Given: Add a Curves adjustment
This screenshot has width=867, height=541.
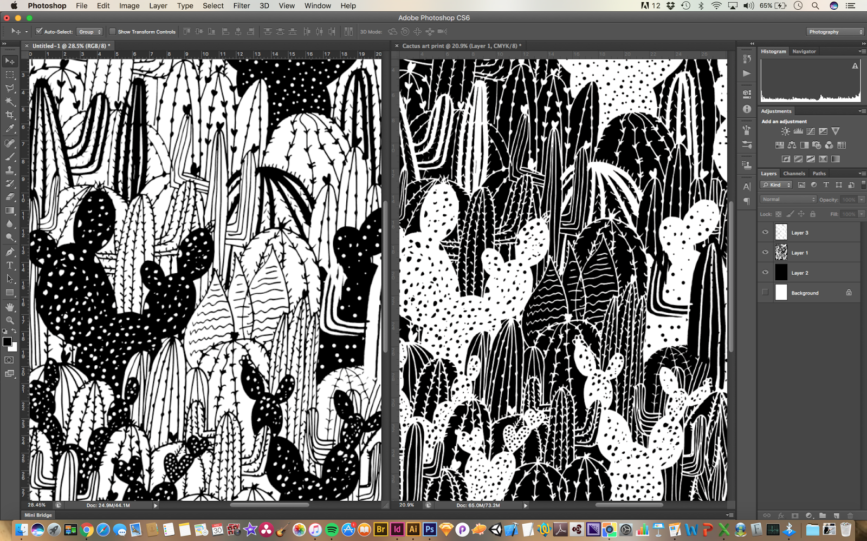Looking at the screenshot, I should point(811,131).
